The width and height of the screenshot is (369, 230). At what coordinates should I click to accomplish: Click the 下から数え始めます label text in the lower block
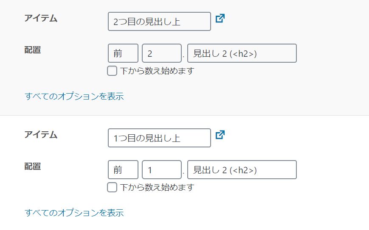[x=157, y=187]
